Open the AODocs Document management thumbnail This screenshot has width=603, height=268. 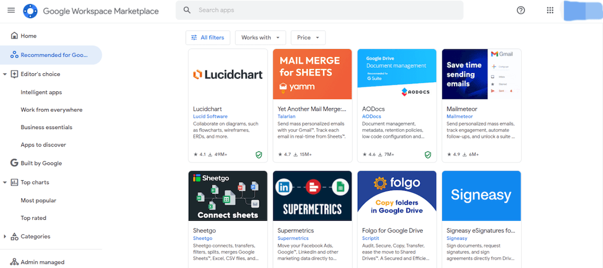click(x=396, y=74)
